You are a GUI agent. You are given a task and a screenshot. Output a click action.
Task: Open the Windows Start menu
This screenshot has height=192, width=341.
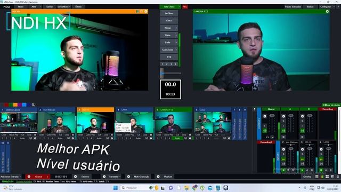click(x=116, y=188)
